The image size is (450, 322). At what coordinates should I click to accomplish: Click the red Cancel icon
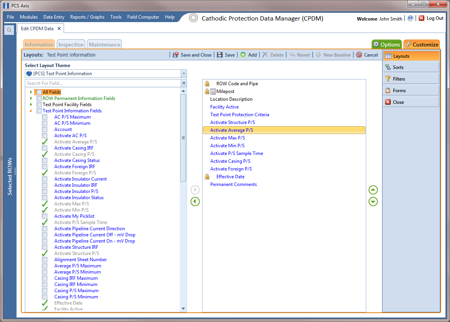359,55
